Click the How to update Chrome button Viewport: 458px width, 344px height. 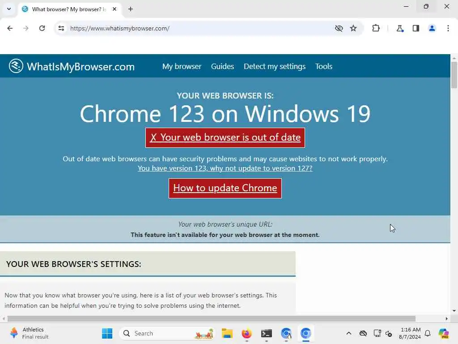click(x=225, y=188)
